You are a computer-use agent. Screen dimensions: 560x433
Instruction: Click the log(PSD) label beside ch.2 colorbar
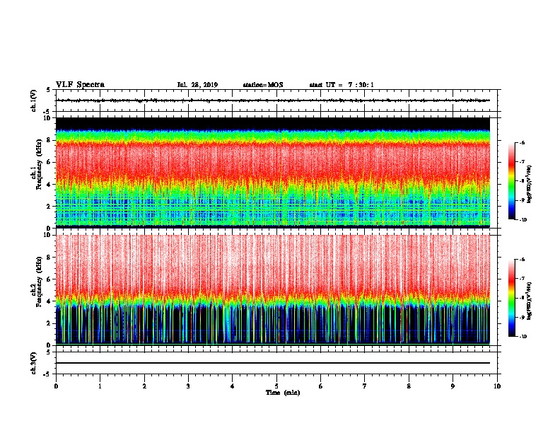tap(530, 301)
